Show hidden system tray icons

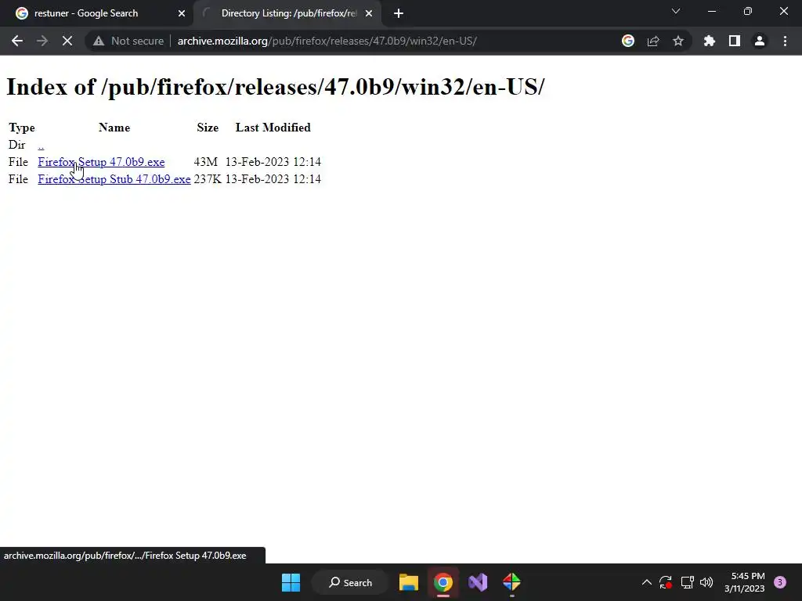[x=646, y=582]
